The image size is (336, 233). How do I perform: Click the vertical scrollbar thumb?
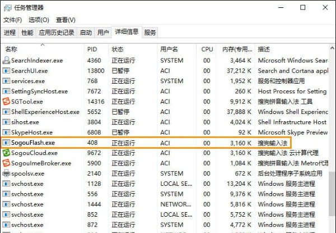(x=332, y=194)
